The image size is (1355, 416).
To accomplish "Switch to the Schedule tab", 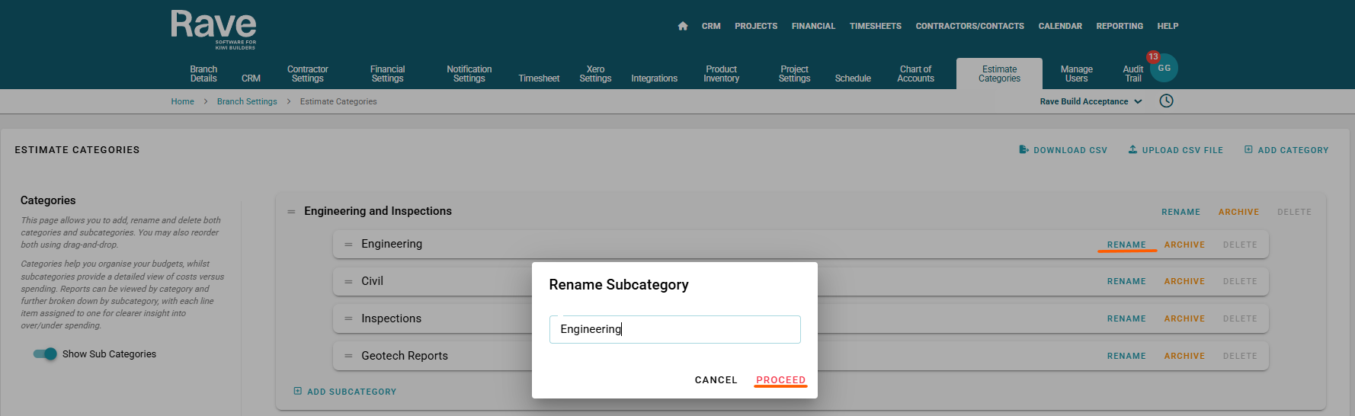I will point(853,78).
